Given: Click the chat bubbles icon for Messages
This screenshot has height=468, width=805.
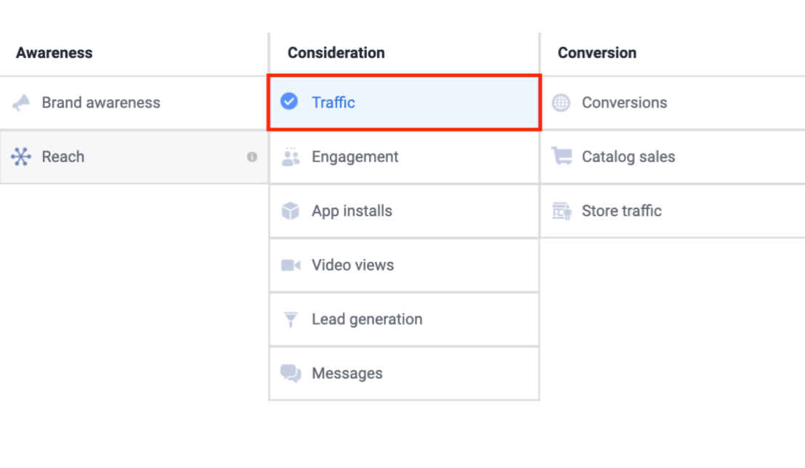Looking at the screenshot, I should (291, 374).
